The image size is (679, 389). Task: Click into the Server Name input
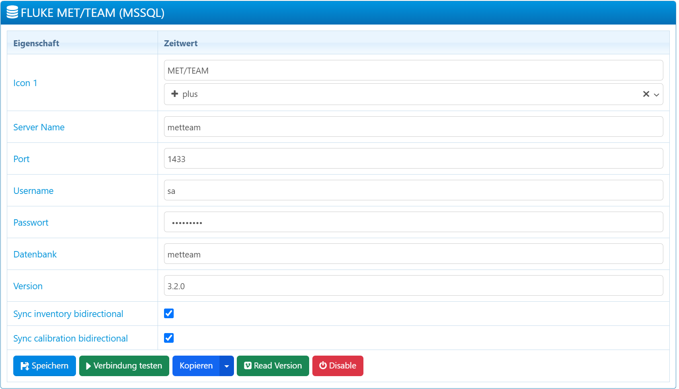pyautogui.click(x=413, y=127)
